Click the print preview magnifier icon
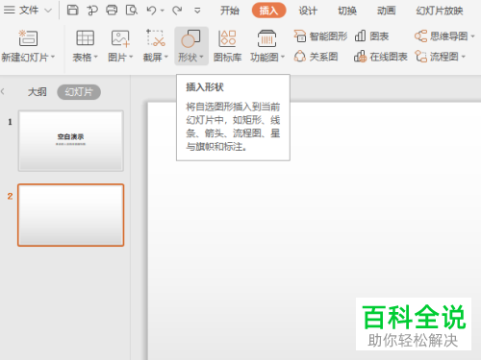The width and height of the screenshot is (481, 360). [x=132, y=11]
